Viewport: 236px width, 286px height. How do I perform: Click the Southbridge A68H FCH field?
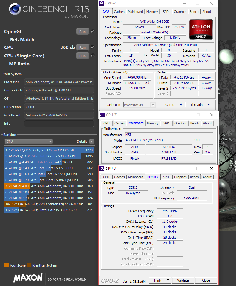(169, 152)
